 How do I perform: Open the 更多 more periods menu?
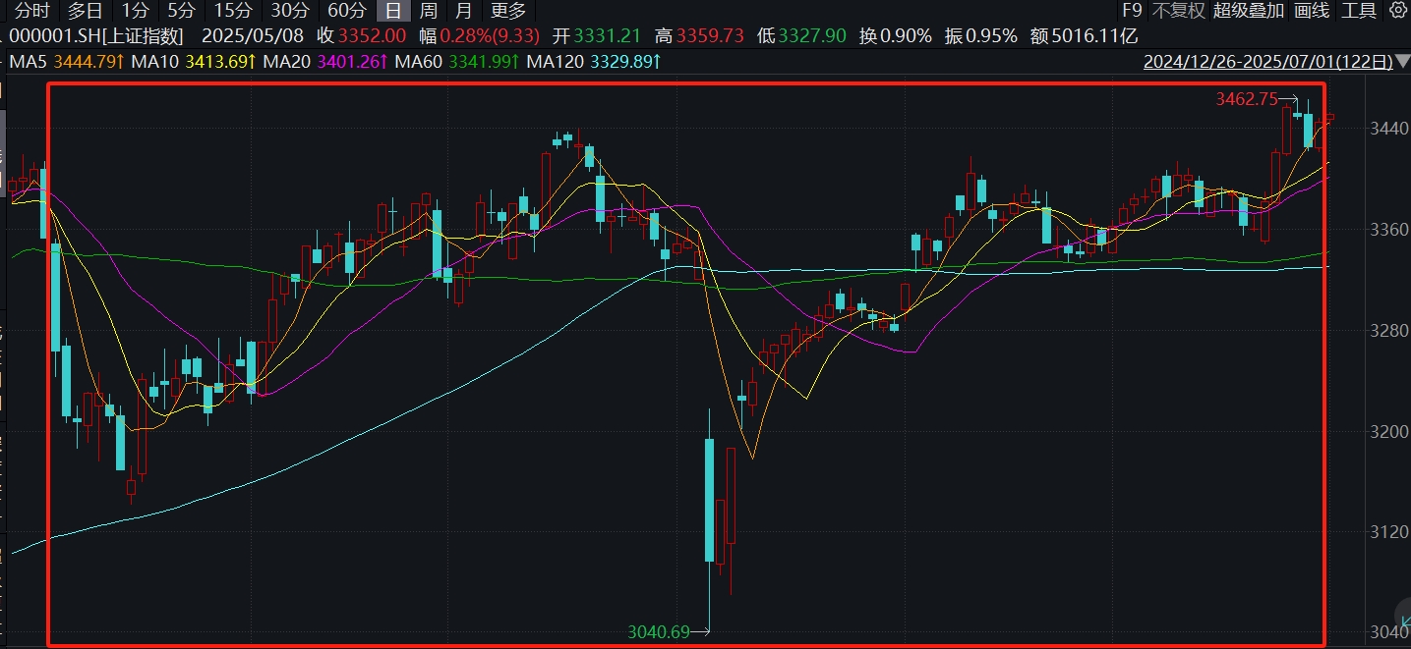coord(508,11)
